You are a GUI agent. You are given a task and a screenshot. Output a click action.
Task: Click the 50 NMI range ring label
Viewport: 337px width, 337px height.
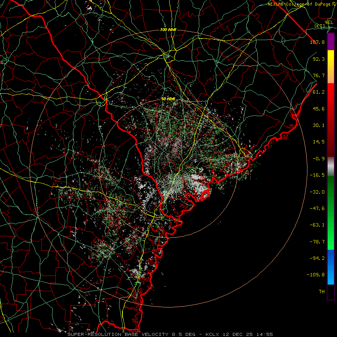168,99
